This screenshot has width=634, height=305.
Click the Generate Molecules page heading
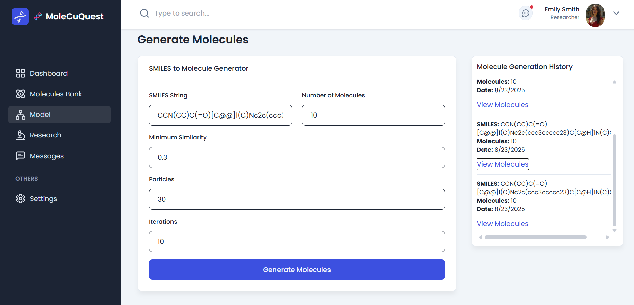193,40
